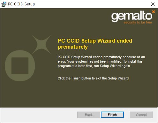Click the greyed-out Cancel button
This screenshot has width=158, height=123.
(x=141, y=115)
